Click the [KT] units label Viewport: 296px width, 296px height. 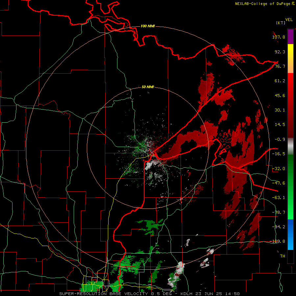281,23
